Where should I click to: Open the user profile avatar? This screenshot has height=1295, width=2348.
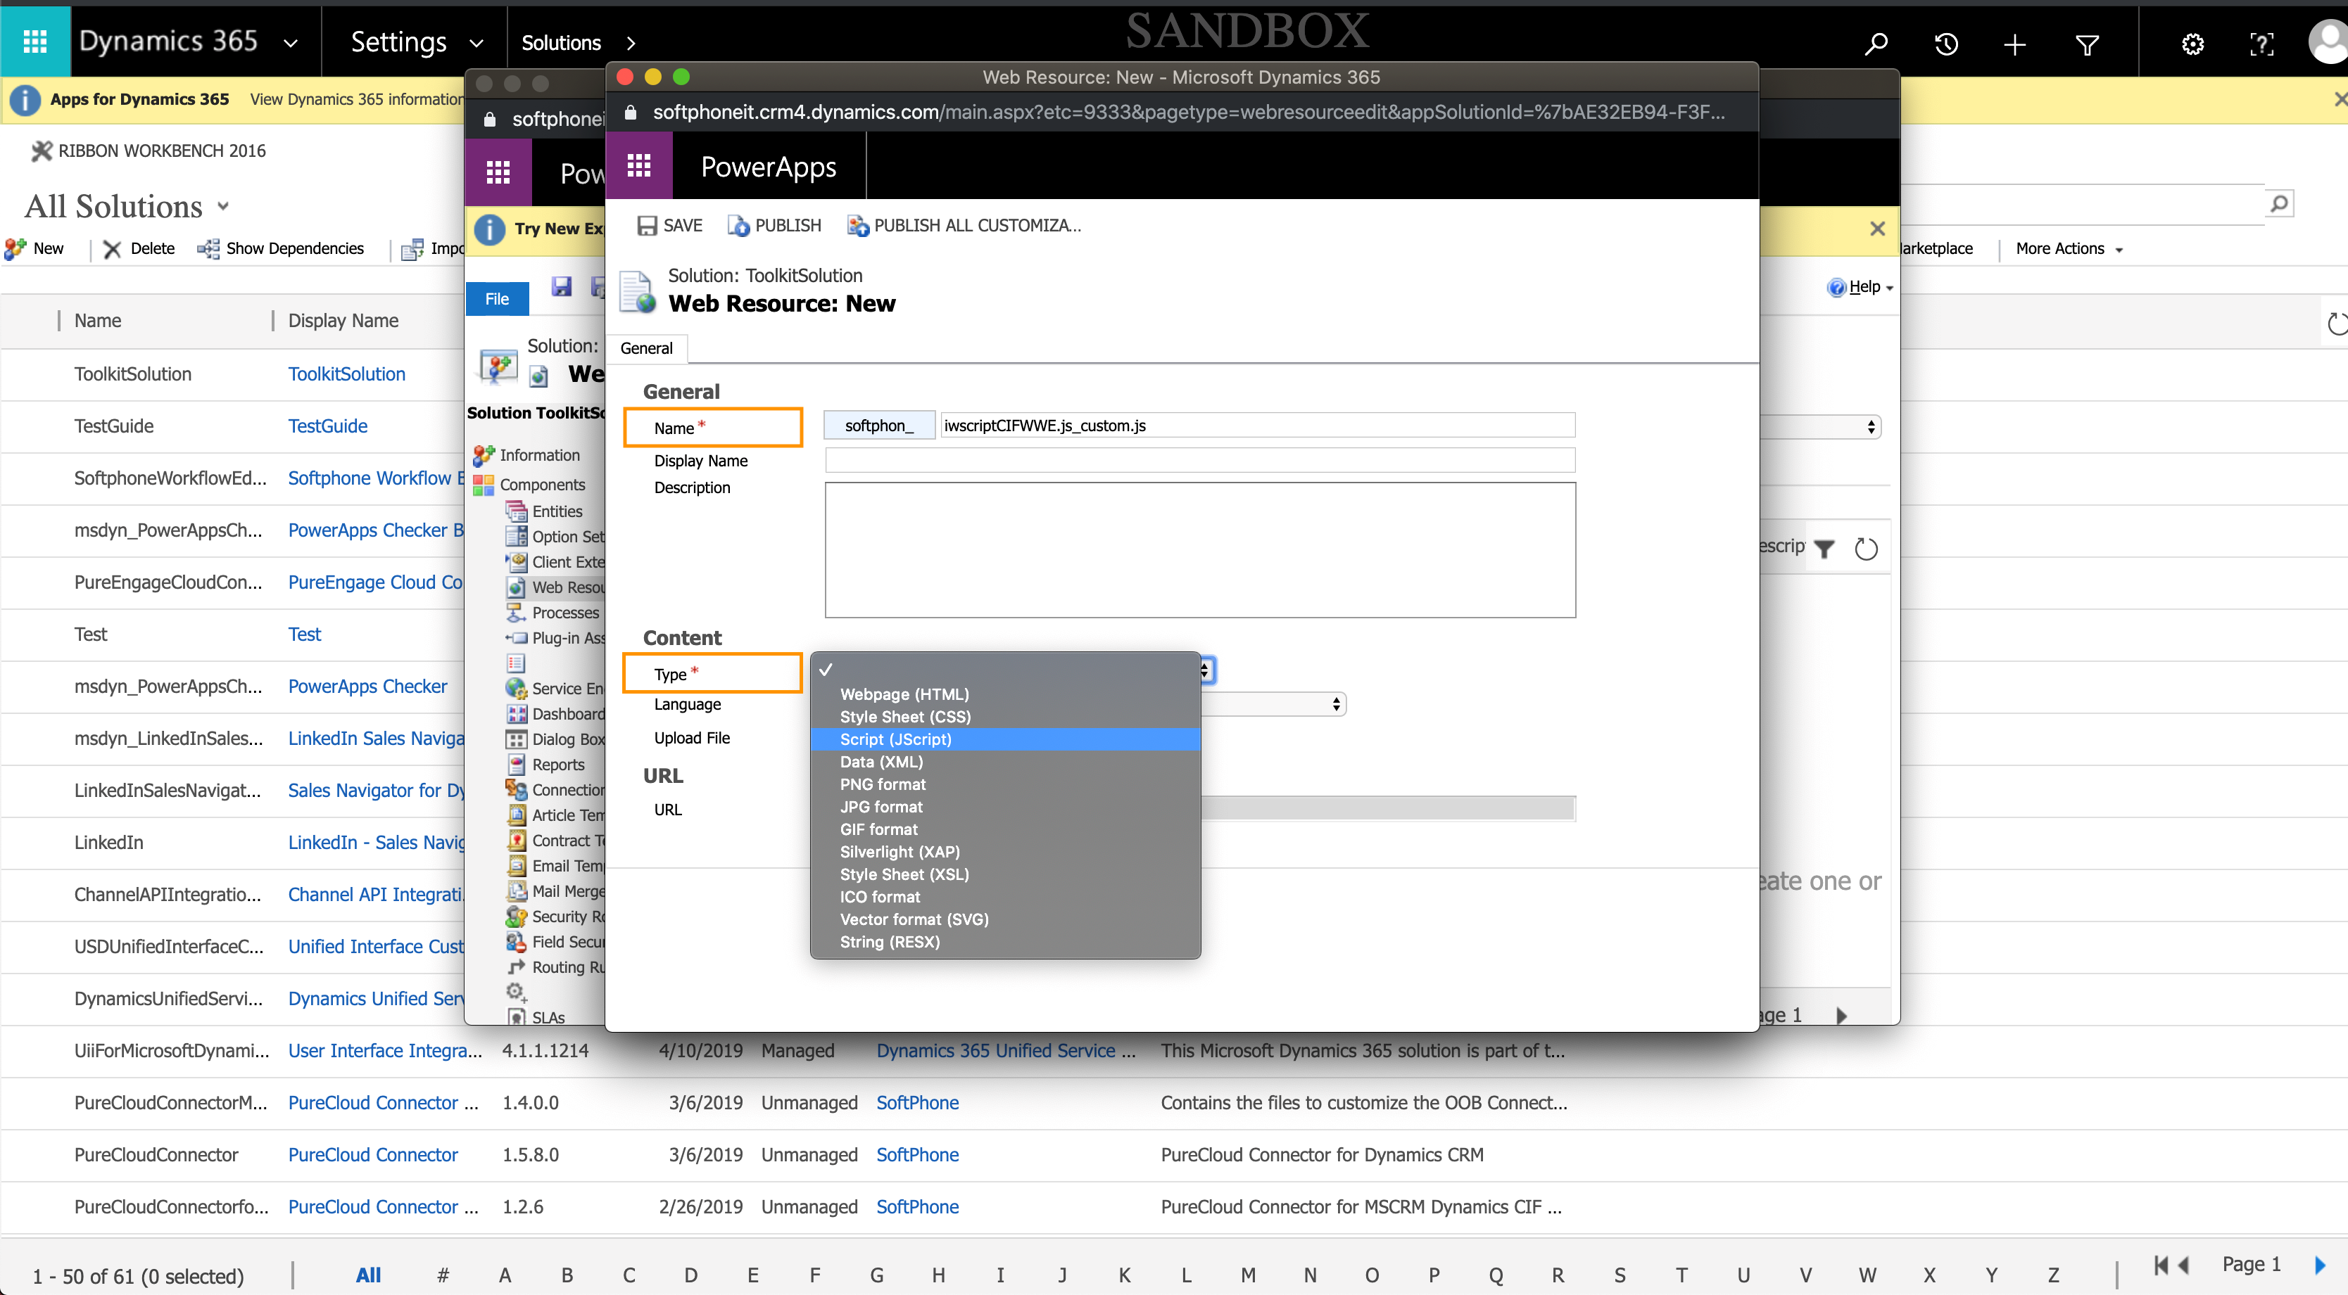click(2329, 43)
